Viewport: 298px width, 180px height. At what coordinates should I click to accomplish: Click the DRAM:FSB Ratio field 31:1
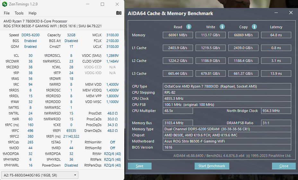click(276, 123)
